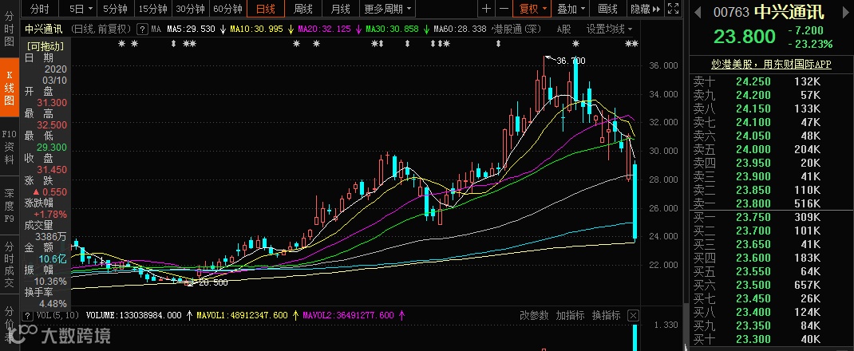Click the current price 23.800 in header
854x351 pixels.
[x=745, y=37]
